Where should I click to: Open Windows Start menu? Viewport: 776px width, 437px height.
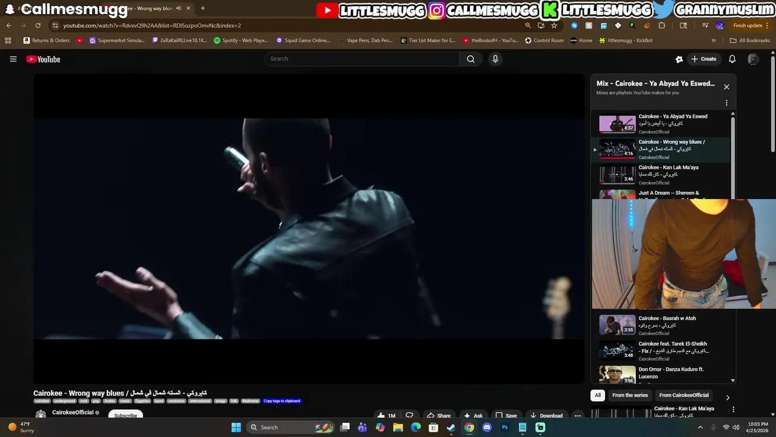tap(236, 427)
